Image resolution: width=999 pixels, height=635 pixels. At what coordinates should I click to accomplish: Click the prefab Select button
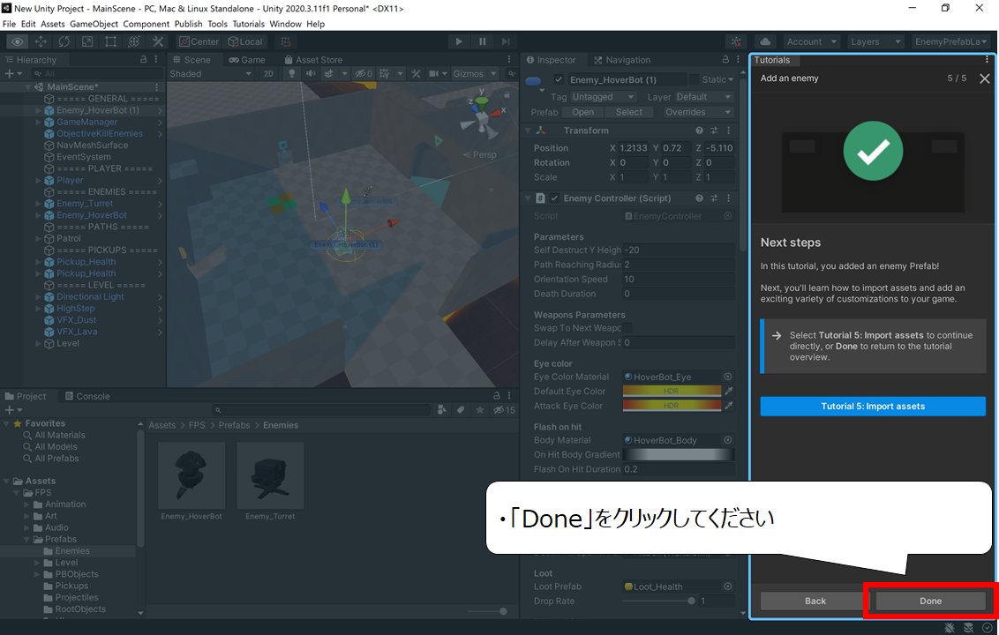click(629, 112)
